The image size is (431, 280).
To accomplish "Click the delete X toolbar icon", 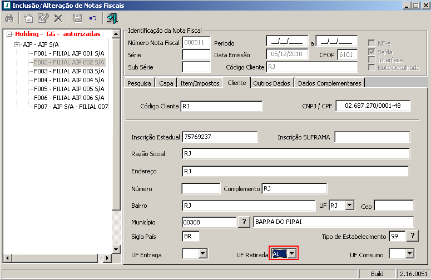I will pos(58,18).
